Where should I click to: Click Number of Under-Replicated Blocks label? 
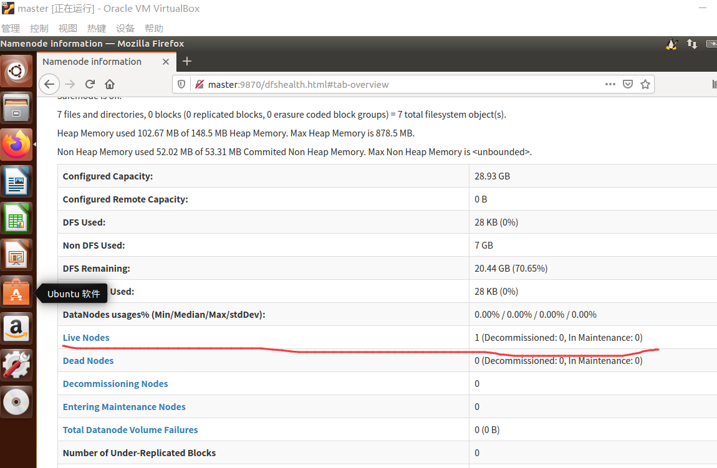tap(139, 453)
